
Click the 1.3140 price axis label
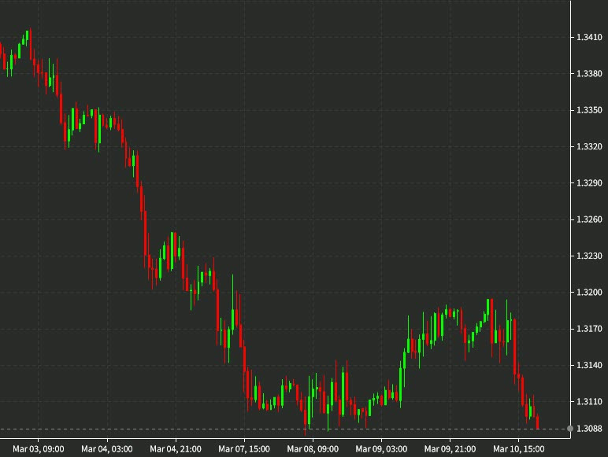point(589,365)
